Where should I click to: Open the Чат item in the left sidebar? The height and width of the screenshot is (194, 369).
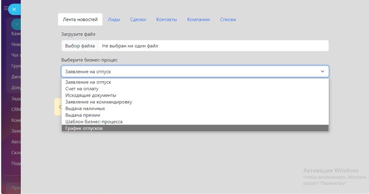point(15,55)
